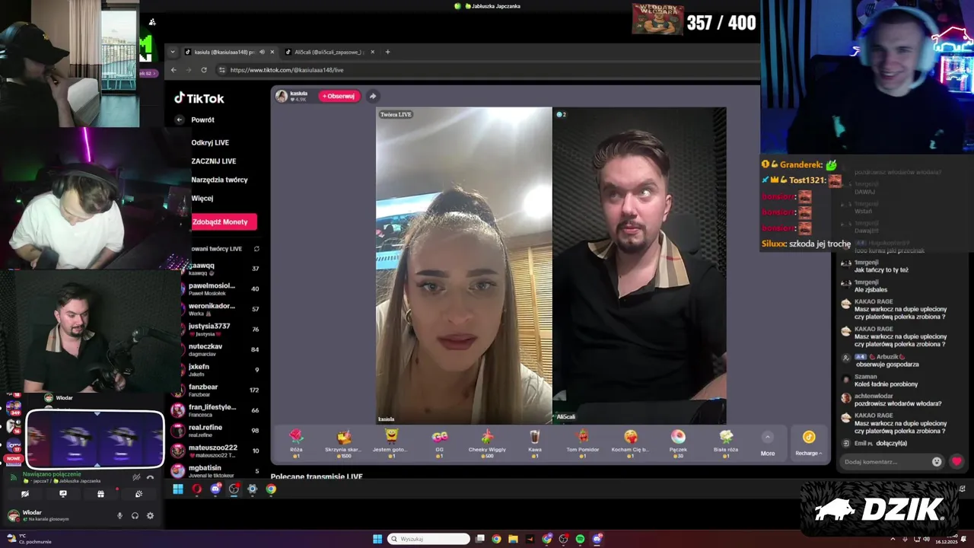Close the Ali5cali tab

[x=373, y=52]
